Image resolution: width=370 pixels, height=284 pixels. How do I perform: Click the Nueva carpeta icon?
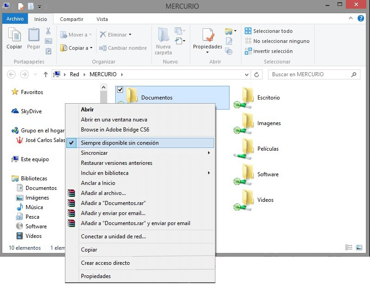pyautogui.click(x=163, y=36)
